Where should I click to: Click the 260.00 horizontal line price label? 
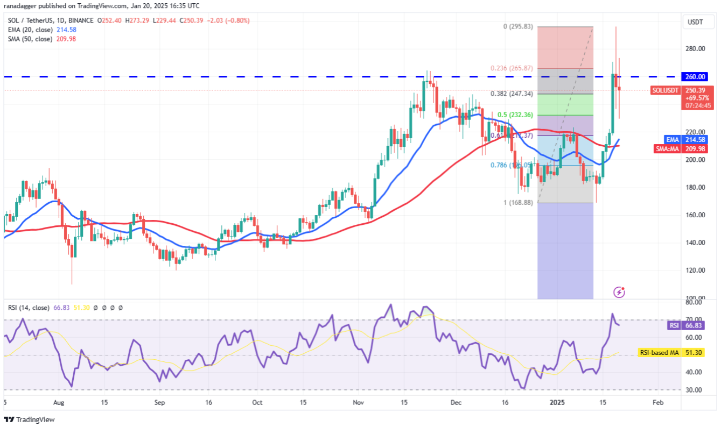[x=696, y=77]
